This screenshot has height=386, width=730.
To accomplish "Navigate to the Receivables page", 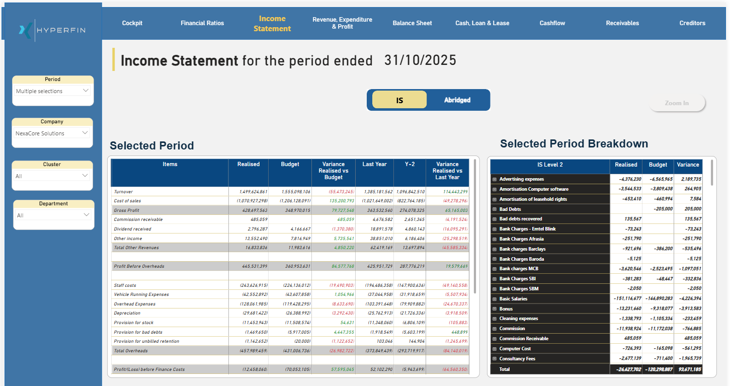I will [x=622, y=23].
